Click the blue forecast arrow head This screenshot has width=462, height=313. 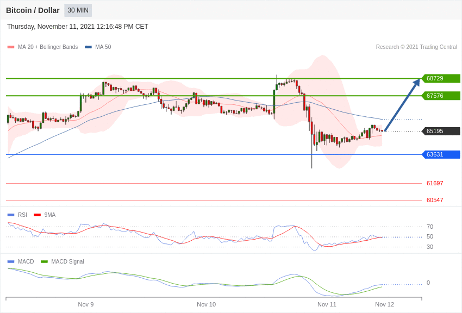417,82
